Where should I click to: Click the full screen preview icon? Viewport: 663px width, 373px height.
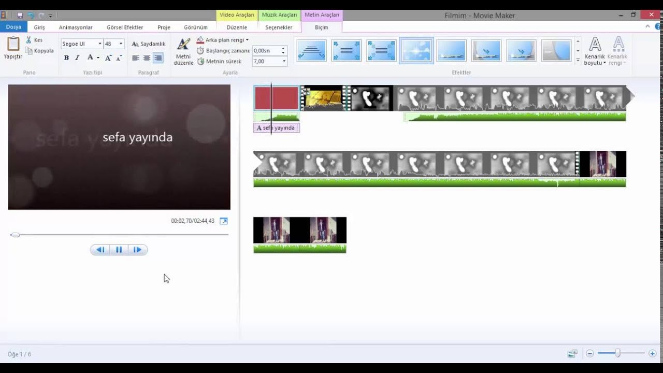pyautogui.click(x=224, y=221)
